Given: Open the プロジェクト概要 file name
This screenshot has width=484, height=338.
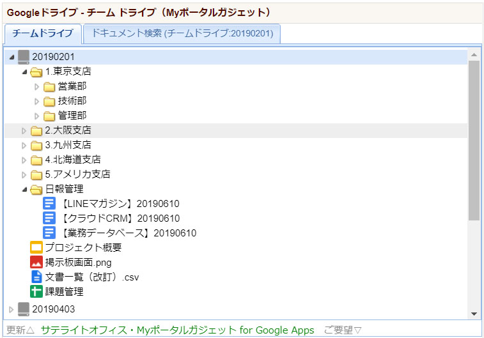Looking at the screenshot, I should click(x=83, y=248).
